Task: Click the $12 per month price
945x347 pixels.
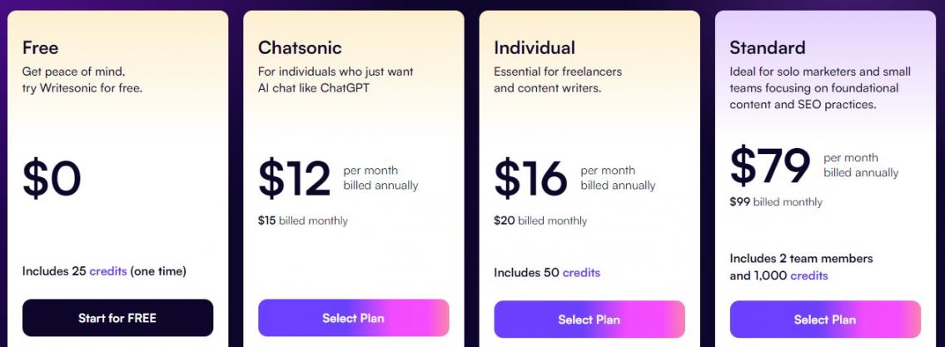Action: (294, 178)
